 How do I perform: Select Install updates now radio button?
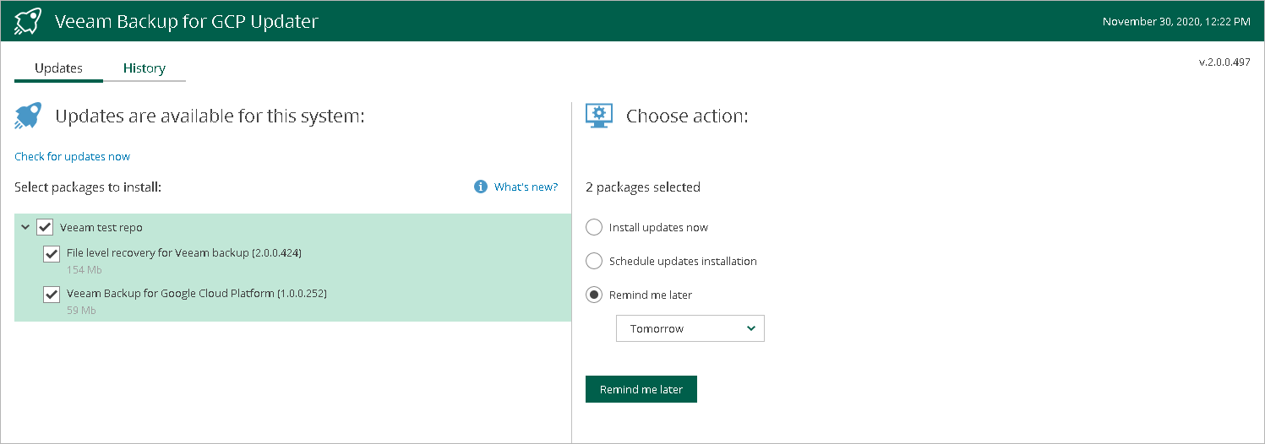click(x=594, y=227)
